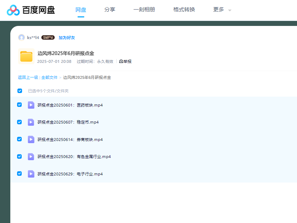Click the video icon beside 医药板块.mp4
This screenshot has height=223, width=297.
[x=31, y=105]
